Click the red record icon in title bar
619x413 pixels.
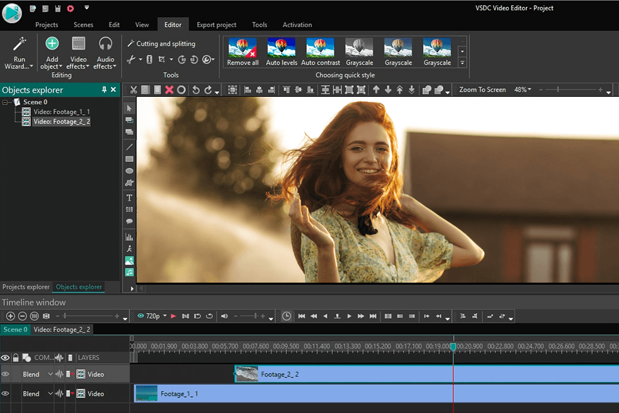70,8
